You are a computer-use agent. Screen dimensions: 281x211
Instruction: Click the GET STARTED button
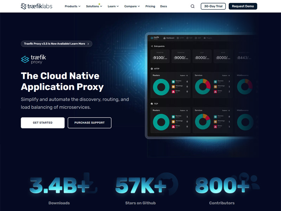pyautogui.click(x=43, y=123)
